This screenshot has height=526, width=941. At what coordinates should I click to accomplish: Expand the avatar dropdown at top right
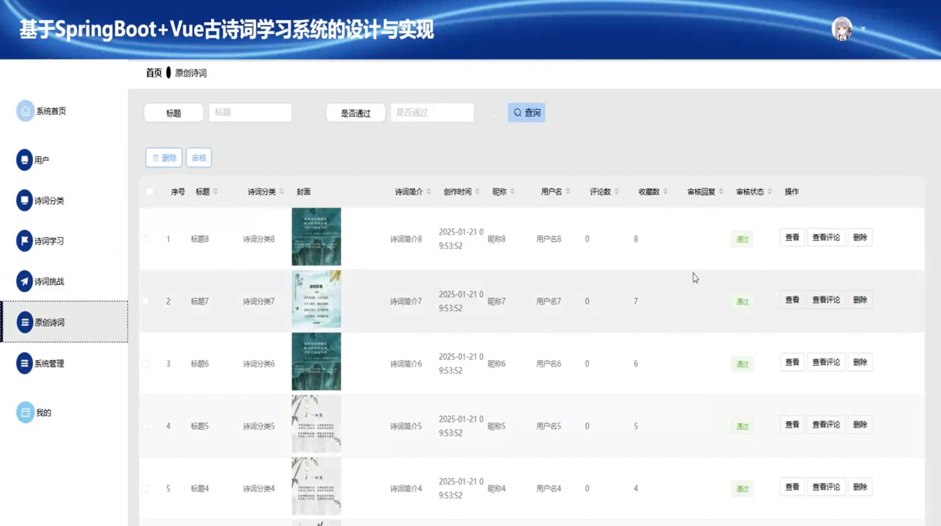pos(844,29)
